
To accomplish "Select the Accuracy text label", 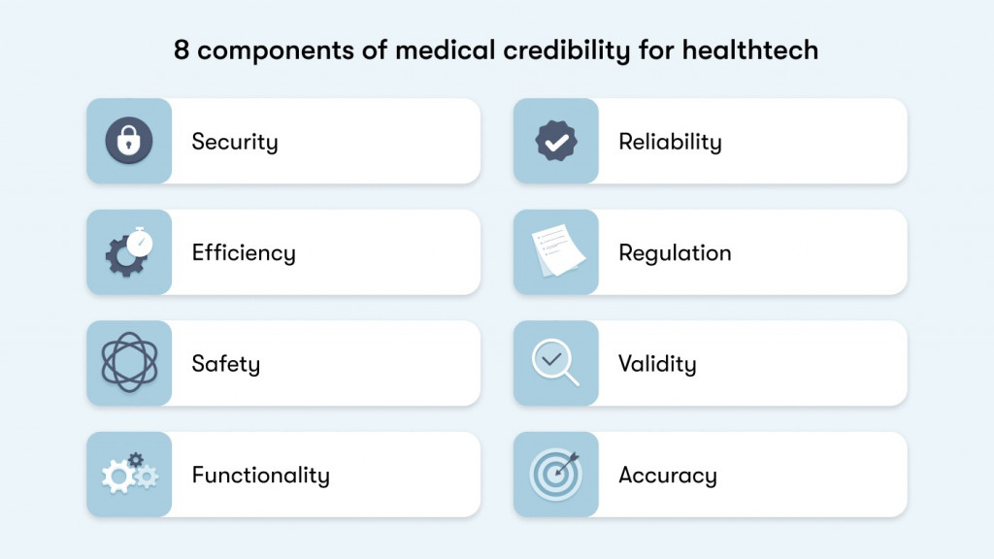I will pyautogui.click(x=668, y=475).
